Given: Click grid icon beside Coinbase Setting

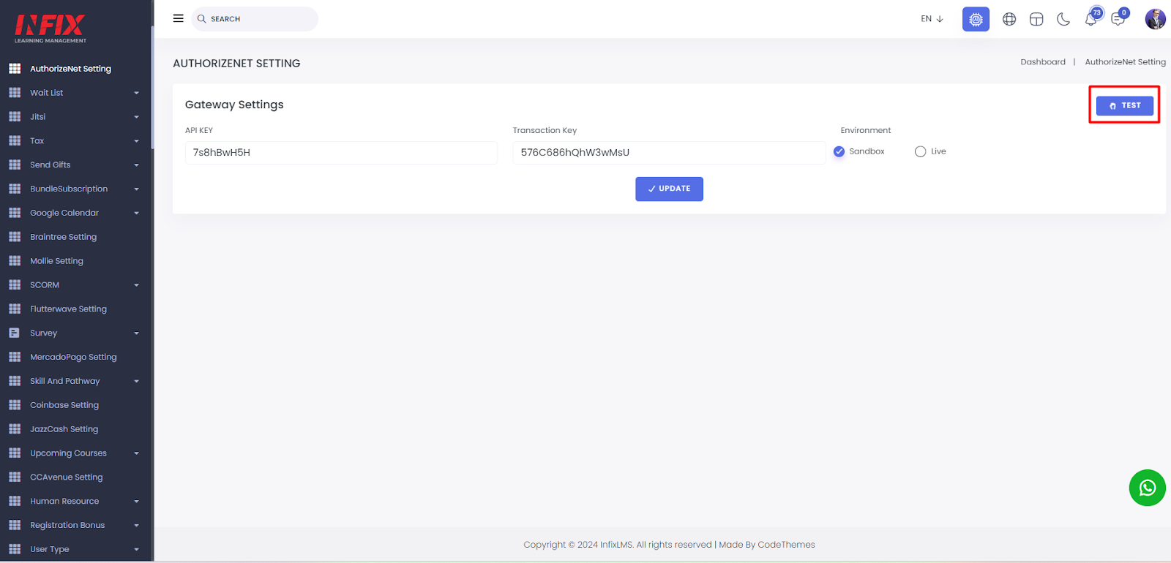Looking at the screenshot, I should tap(15, 405).
